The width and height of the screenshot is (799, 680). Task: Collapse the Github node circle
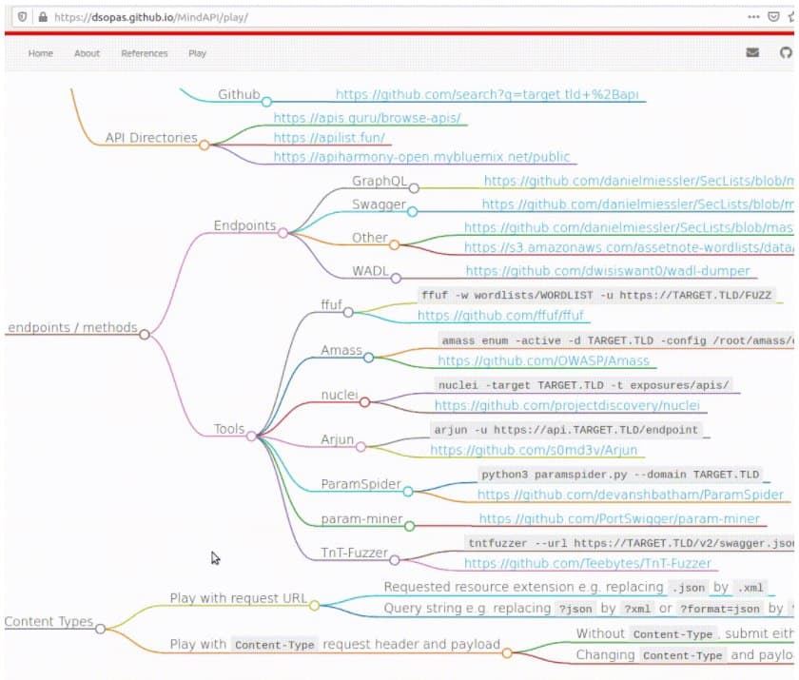click(x=266, y=102)
